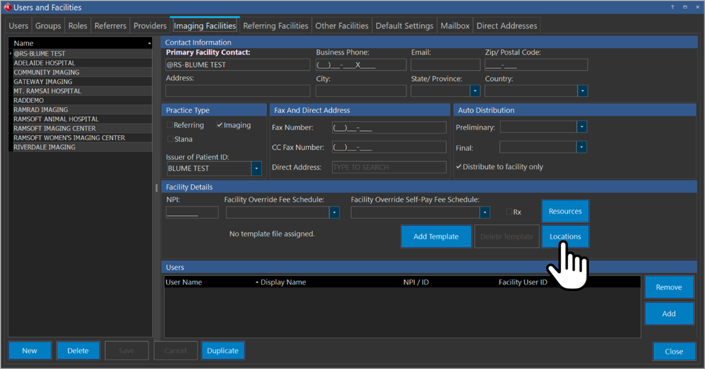This screenshot has width=705, height=369.
Task: Click the Name column sort arrow
Action: (x=149, y=43)
